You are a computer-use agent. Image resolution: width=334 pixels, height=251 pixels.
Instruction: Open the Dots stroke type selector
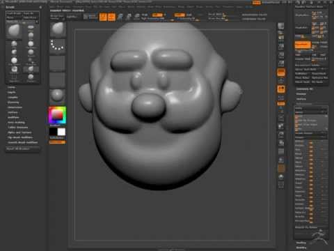tap(58, 46)
